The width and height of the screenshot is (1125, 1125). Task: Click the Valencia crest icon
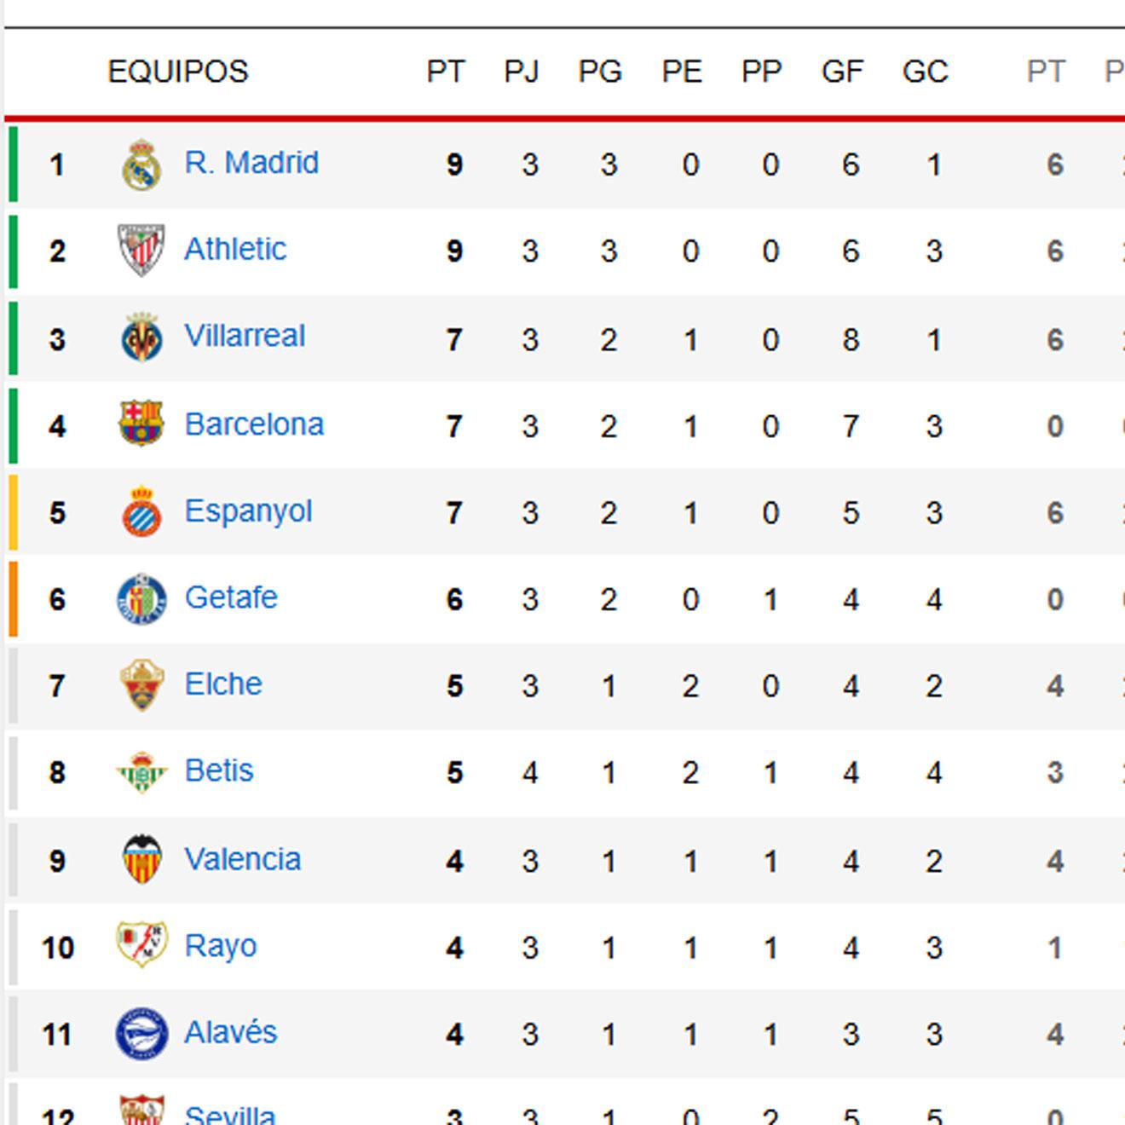point(141,859)
